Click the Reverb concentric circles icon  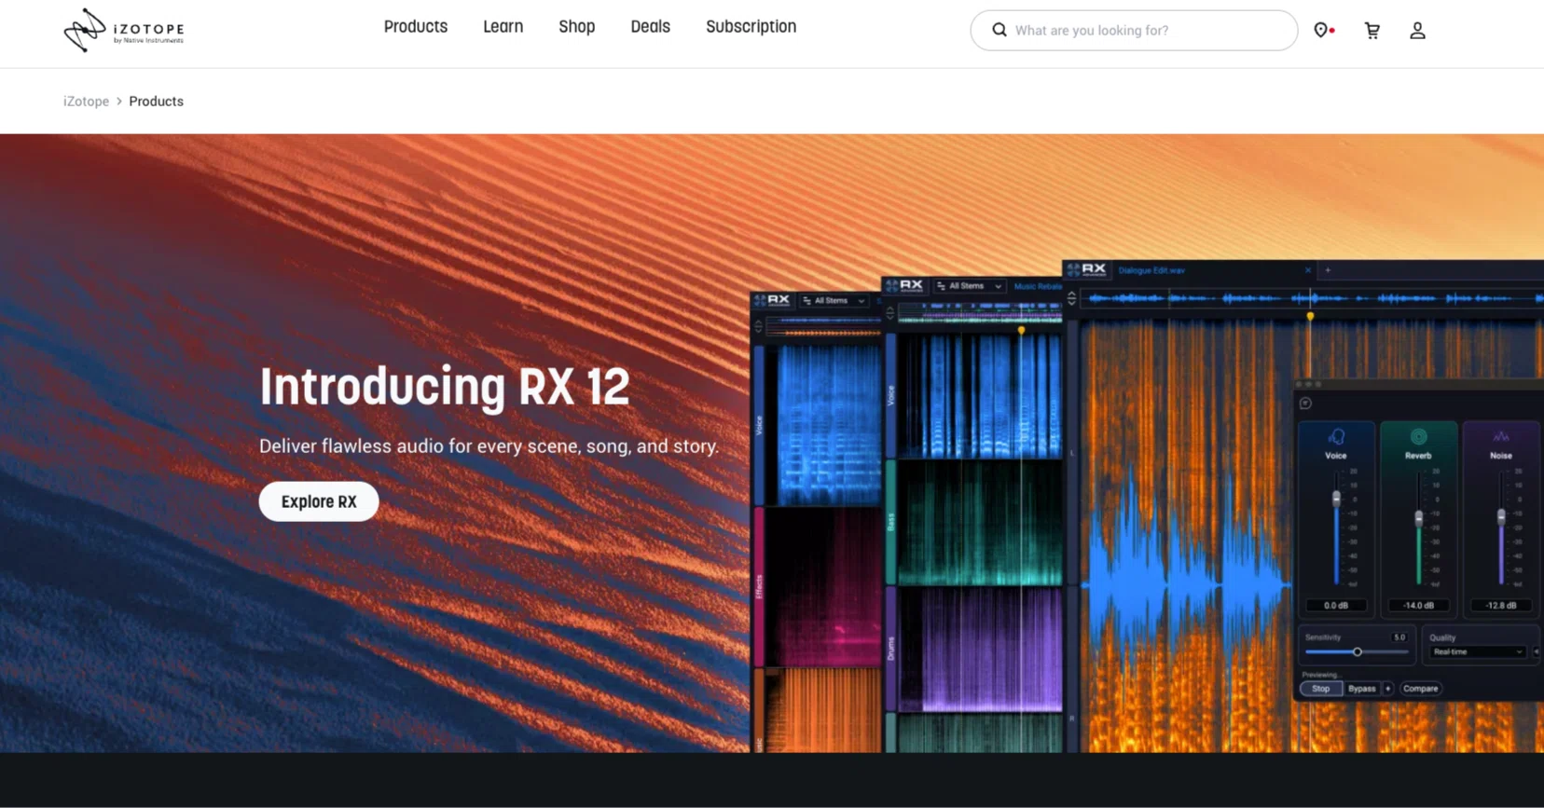point(1418,436)
